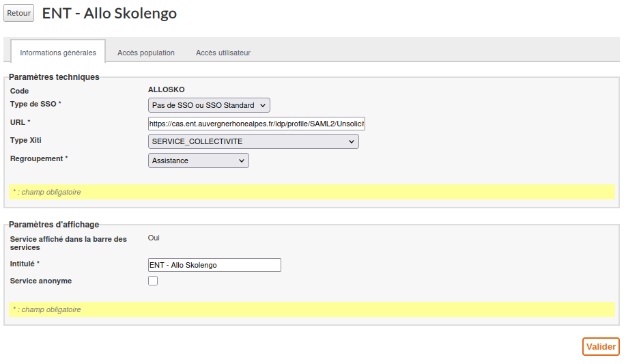The height and width of the screenshot is (364, 626).
Task: Go to the Accès utilisateur tab
Action: tap(223, 53)
